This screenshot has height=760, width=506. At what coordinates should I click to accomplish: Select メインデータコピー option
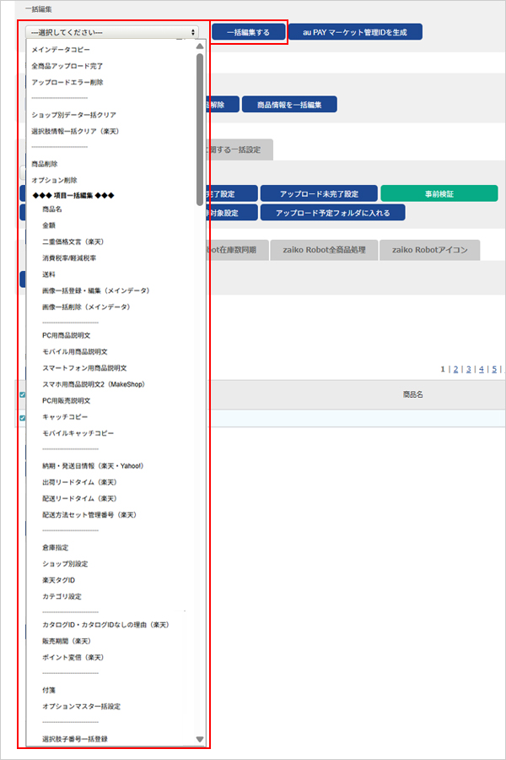point(61,50)
